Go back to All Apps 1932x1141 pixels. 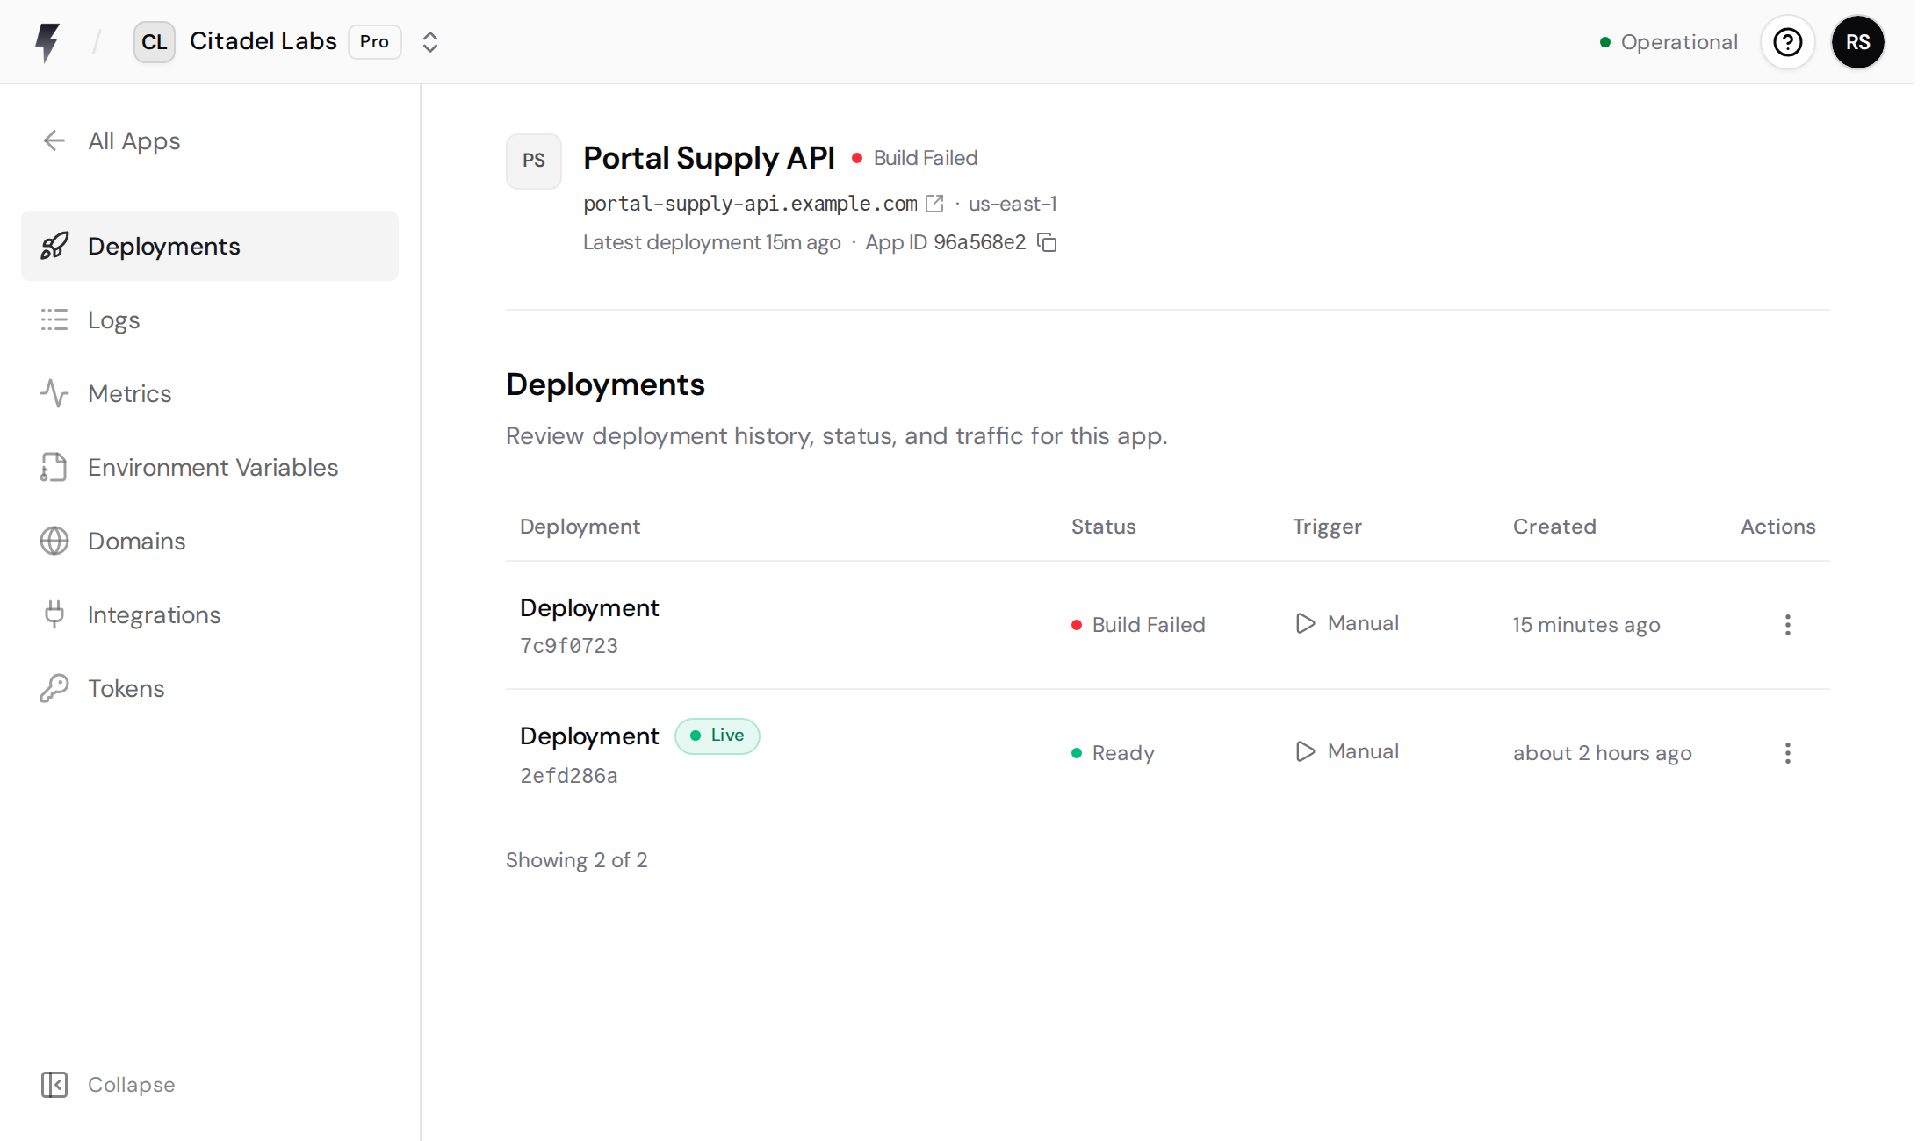pos(112,140)
